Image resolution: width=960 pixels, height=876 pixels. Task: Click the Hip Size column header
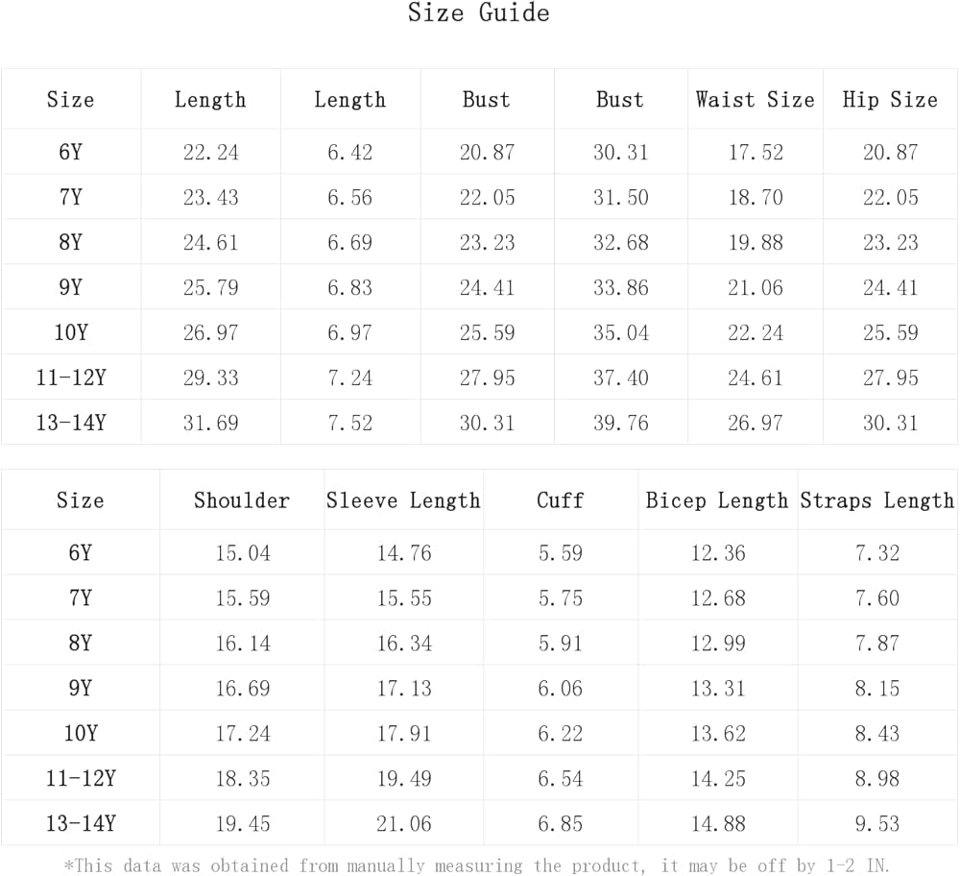click(890, 100)
